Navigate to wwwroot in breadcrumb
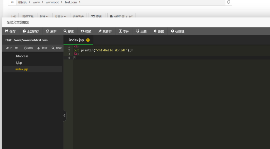 [52, 2]
